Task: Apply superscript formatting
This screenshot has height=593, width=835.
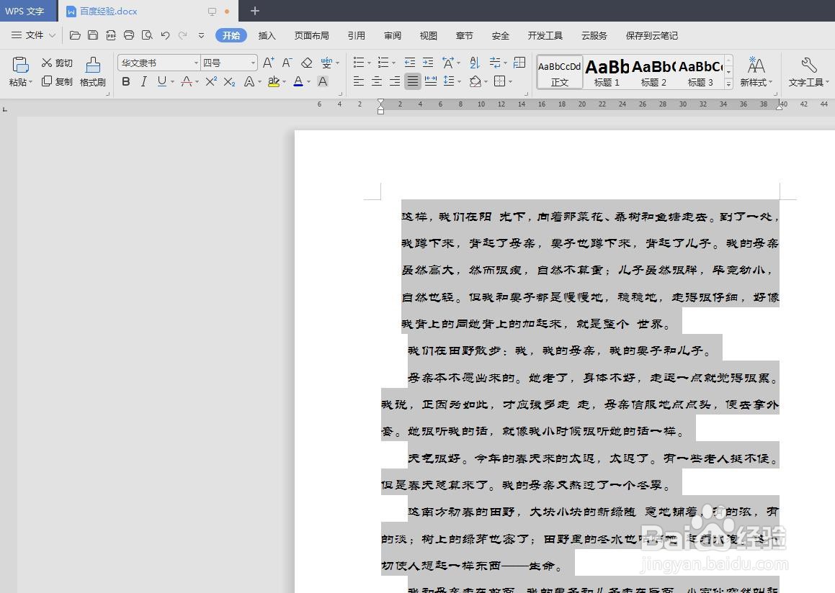Action: 210,81
